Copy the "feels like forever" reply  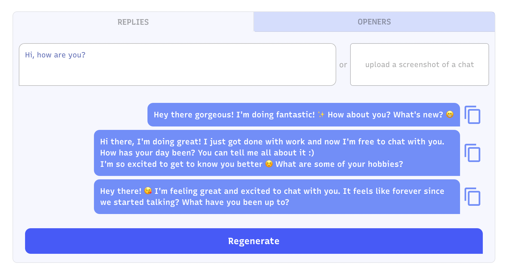(x=472, y=197)
